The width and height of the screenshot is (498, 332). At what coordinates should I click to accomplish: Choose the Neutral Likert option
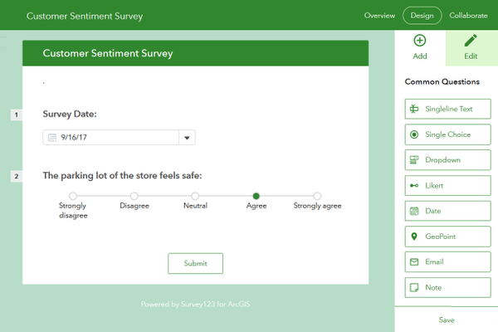coord(195,196)
